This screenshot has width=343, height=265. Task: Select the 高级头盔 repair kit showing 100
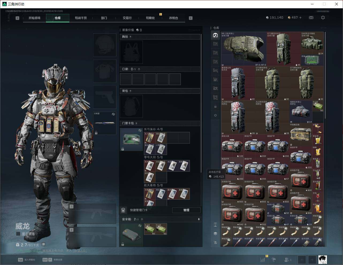tap(233, 146)
